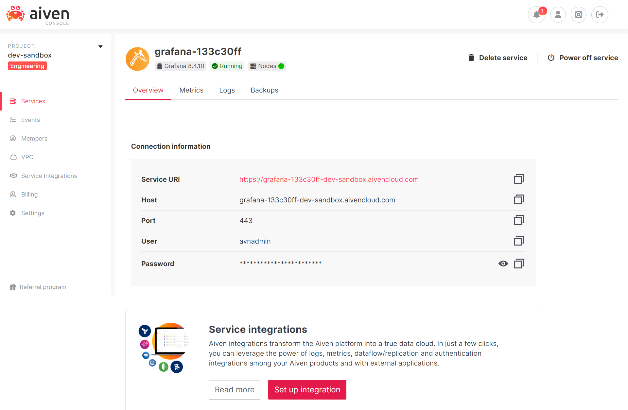This screenshot has width=628, height=410.
Task: Click the Read more button
Action: [234, 390]
